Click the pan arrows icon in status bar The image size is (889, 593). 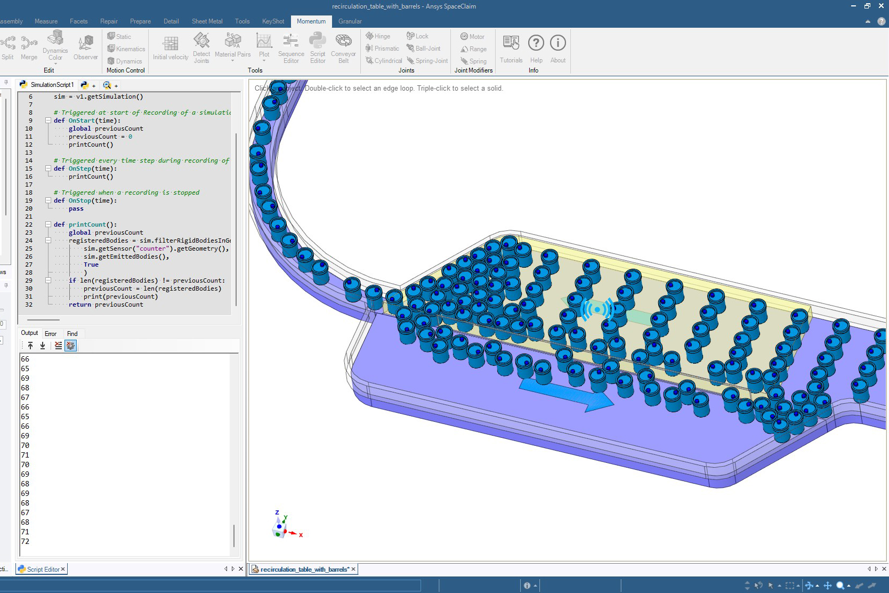[x=828, y=586]
